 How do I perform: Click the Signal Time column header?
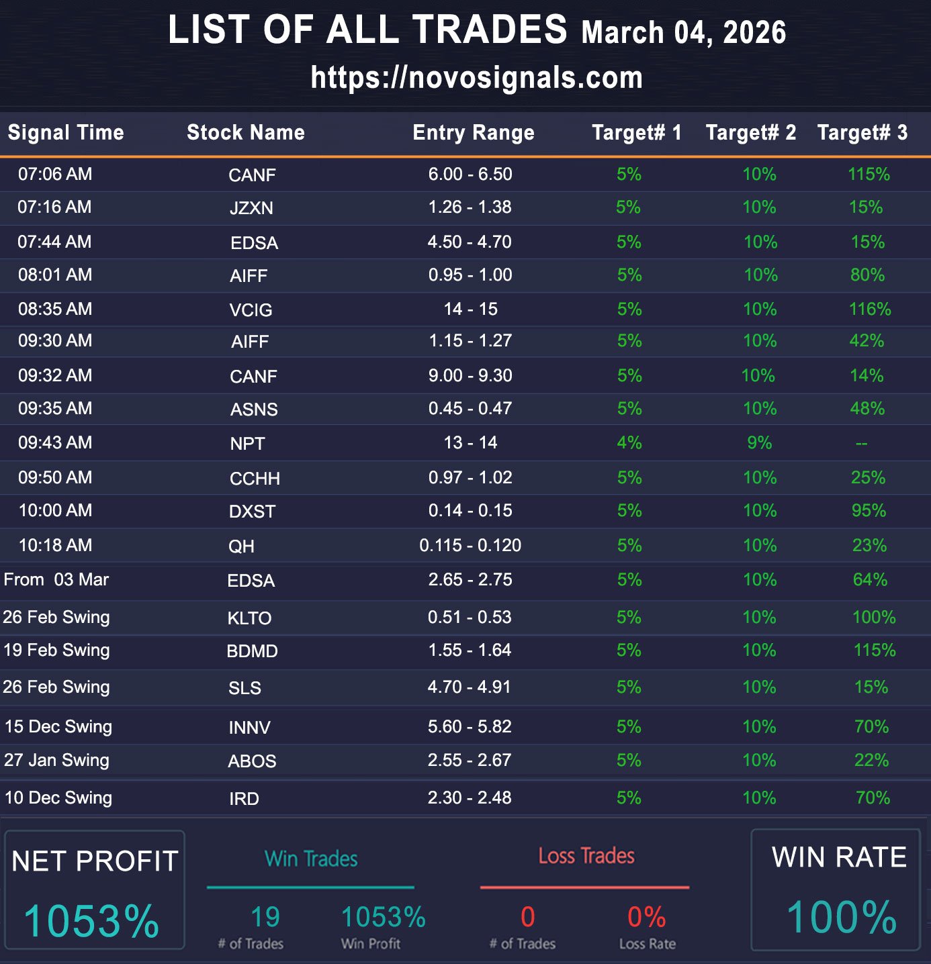66,132
